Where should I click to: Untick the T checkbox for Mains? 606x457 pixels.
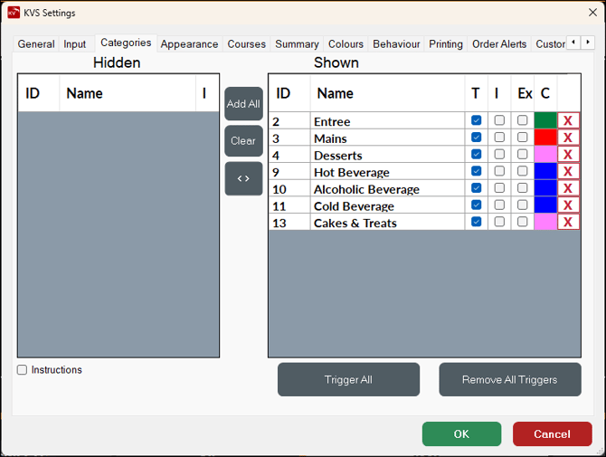tap(476, 138)
